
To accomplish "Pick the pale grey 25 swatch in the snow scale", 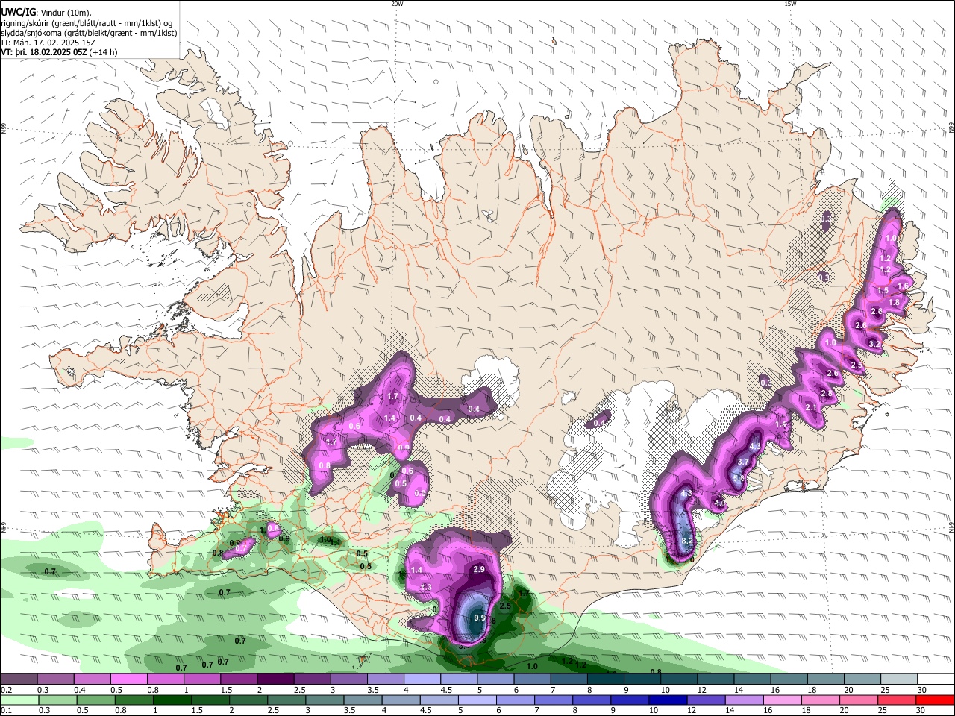I will tap(899, 679).
